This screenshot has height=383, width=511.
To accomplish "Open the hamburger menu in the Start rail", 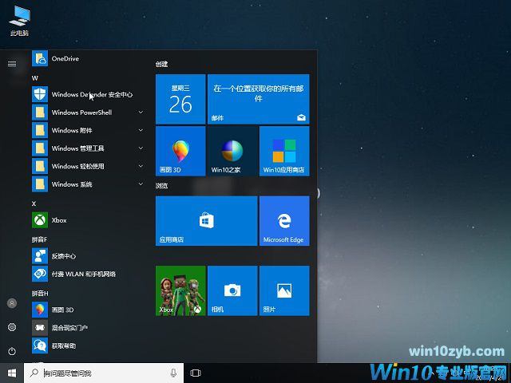I will tap(12, 63).
